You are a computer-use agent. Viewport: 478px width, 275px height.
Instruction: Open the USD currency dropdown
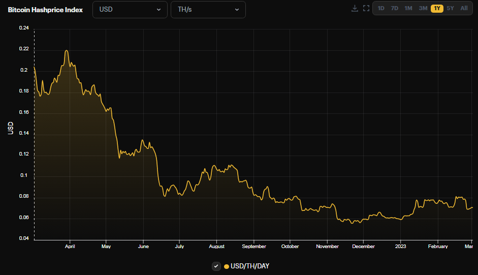click(130, 10)
